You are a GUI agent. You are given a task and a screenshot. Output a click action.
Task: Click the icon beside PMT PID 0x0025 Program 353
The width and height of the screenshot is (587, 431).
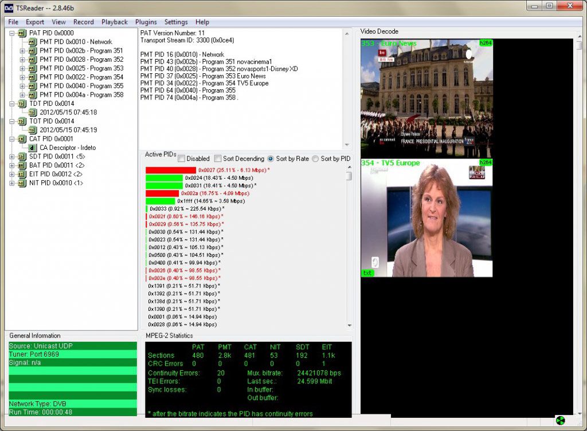point(33,69)
